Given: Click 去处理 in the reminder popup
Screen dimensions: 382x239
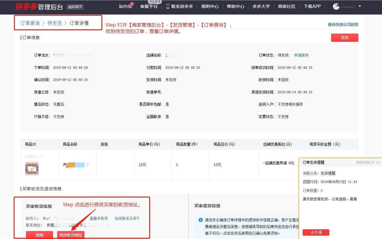Looking at the screenshot, I should point(316,232).
